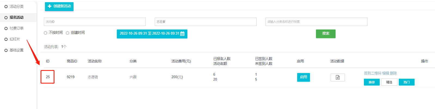Click the 活动数据 column header
435x109 pixels.
337,61
